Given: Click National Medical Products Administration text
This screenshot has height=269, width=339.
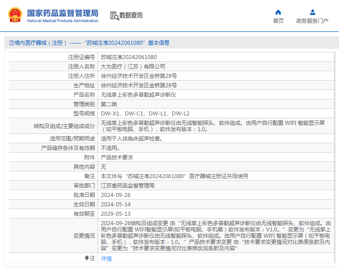Looking at the screenshot, I should pos(63,21).
